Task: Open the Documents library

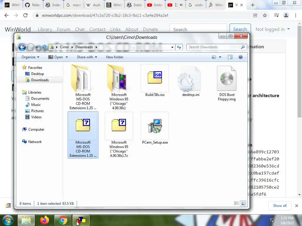Action: [37, 98]
